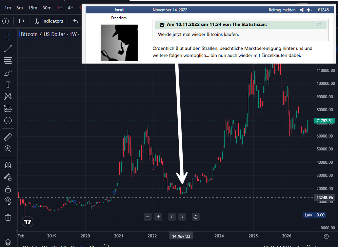Reset chart view with circular arrow
Viewport: 339px width, 247px height.
click(196, 217)
